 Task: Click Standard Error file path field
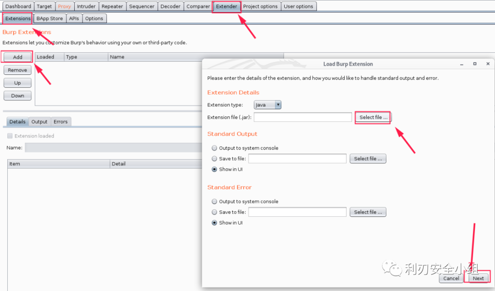(297, 212)
